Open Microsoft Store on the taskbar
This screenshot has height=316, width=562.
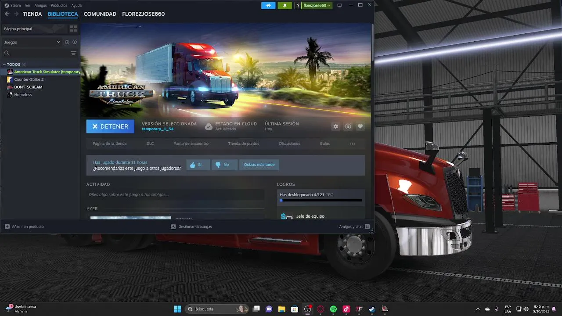coord(295,309)
